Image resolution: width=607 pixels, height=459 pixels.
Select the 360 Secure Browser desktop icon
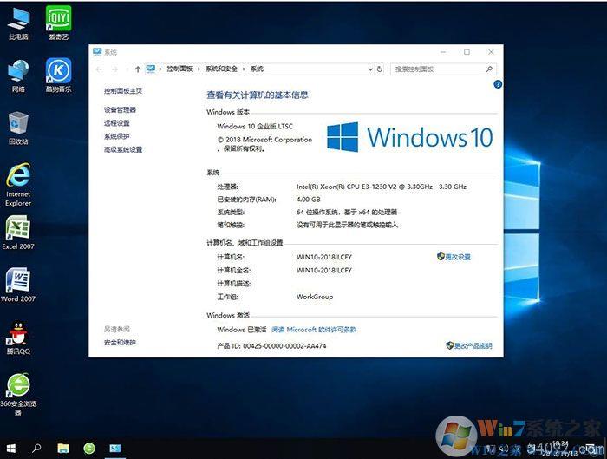(x=18, y=386)
